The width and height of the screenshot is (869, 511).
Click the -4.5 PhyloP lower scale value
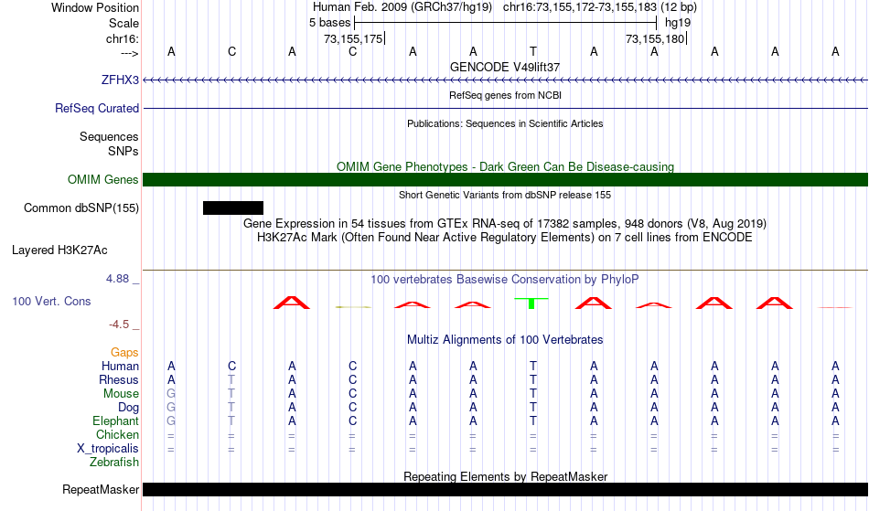click(x=119, y=325)
